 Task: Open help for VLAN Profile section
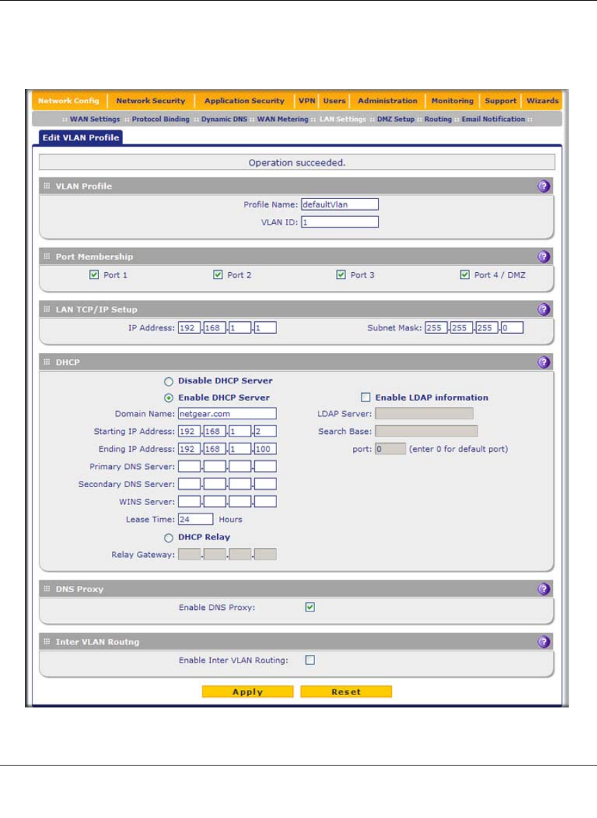543,187
